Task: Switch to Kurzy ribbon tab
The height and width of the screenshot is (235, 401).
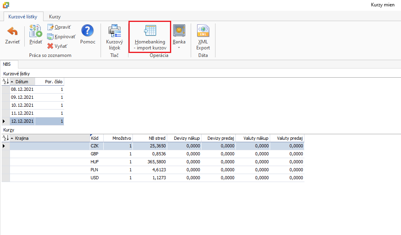Action: coord(55,17)
